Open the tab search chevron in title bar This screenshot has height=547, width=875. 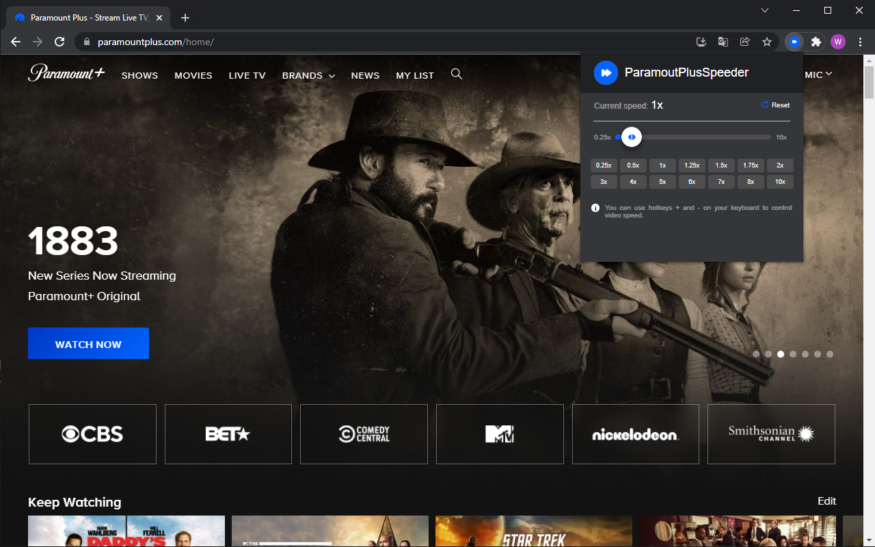pos(765,10)
